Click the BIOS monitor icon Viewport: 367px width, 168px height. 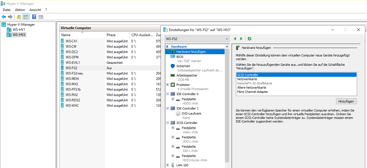coord(173,56)
